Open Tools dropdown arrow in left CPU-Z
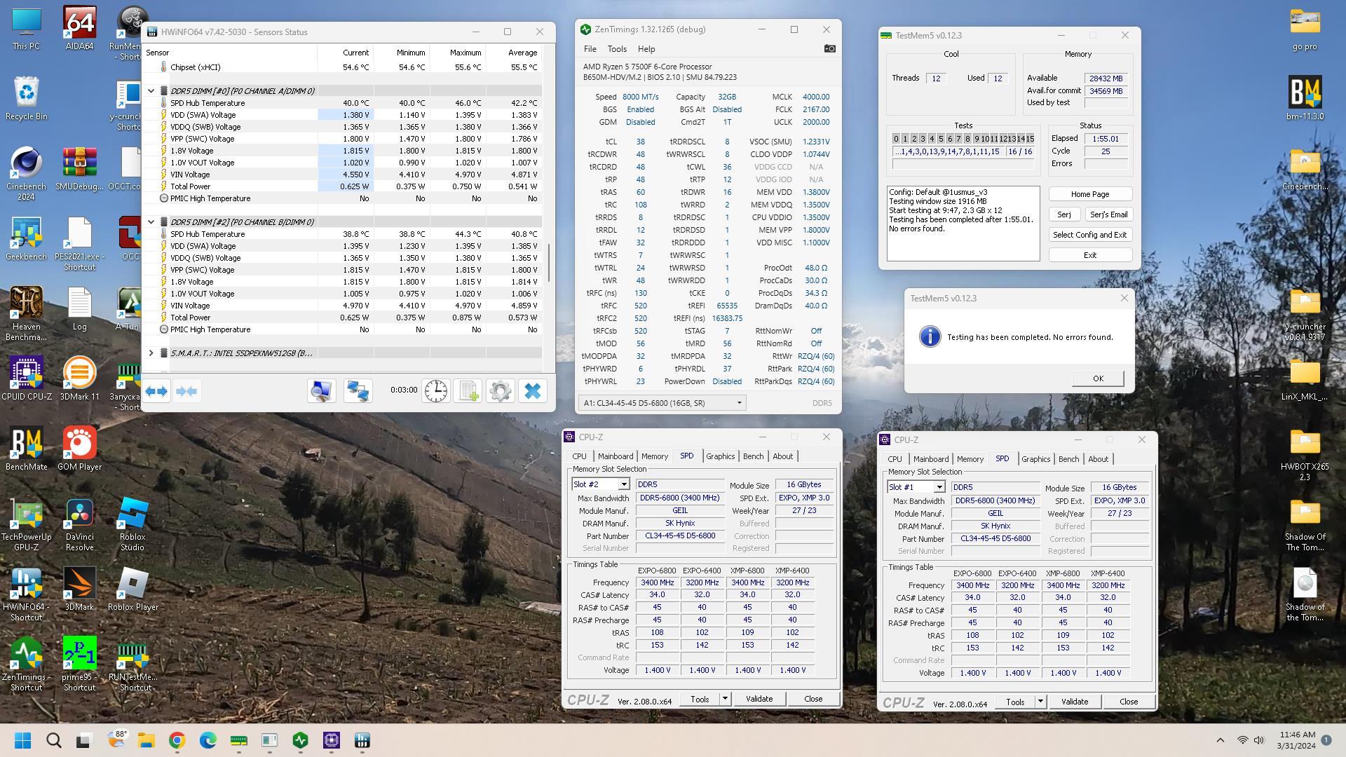The width and height of the screenshot is (1346, 757). (x=725, y=699)
